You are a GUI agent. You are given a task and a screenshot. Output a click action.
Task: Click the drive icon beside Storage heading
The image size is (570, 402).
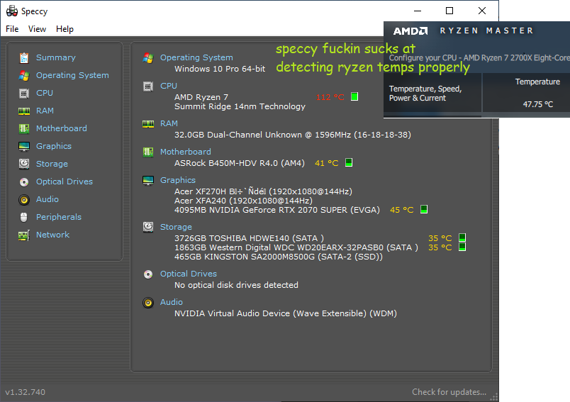[x=148, y=227]
